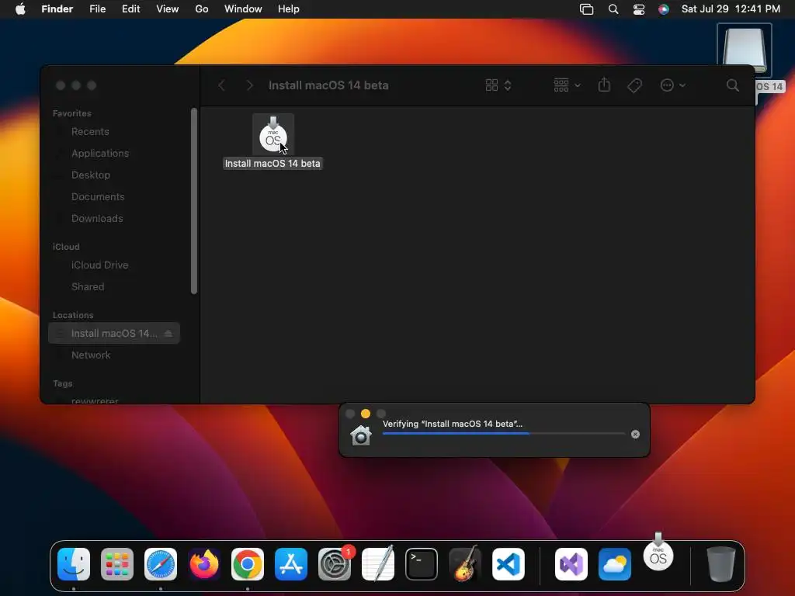795x596 pixels.
Task: Click the verifying progress bar
Action: click(x=504, y=434)
